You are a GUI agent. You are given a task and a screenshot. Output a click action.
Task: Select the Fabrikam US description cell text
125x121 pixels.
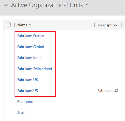(x=108, y=91)
